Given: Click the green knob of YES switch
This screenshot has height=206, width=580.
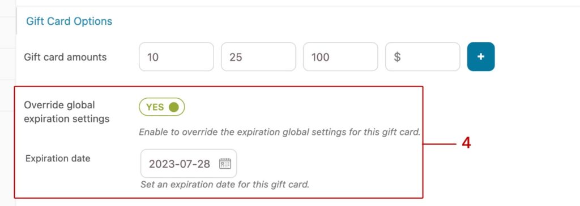Looking at the screenshot, I should [x=173, y=107].
